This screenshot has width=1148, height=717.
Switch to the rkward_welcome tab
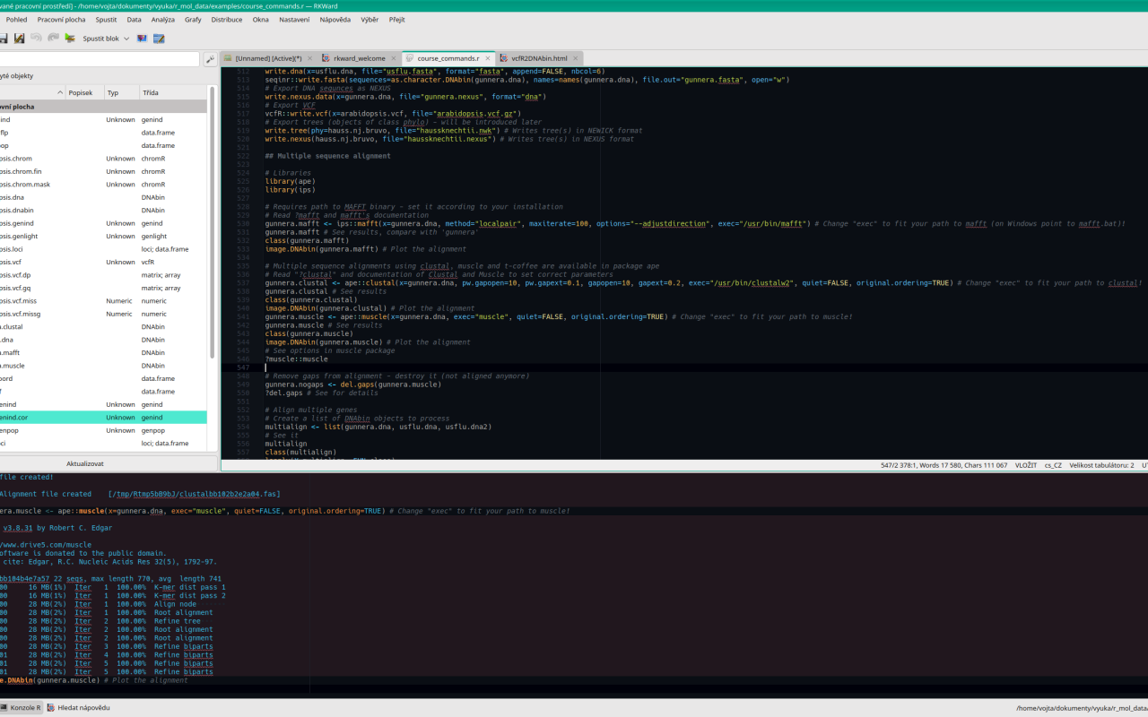pyautogui.click(x=360, y=58)
